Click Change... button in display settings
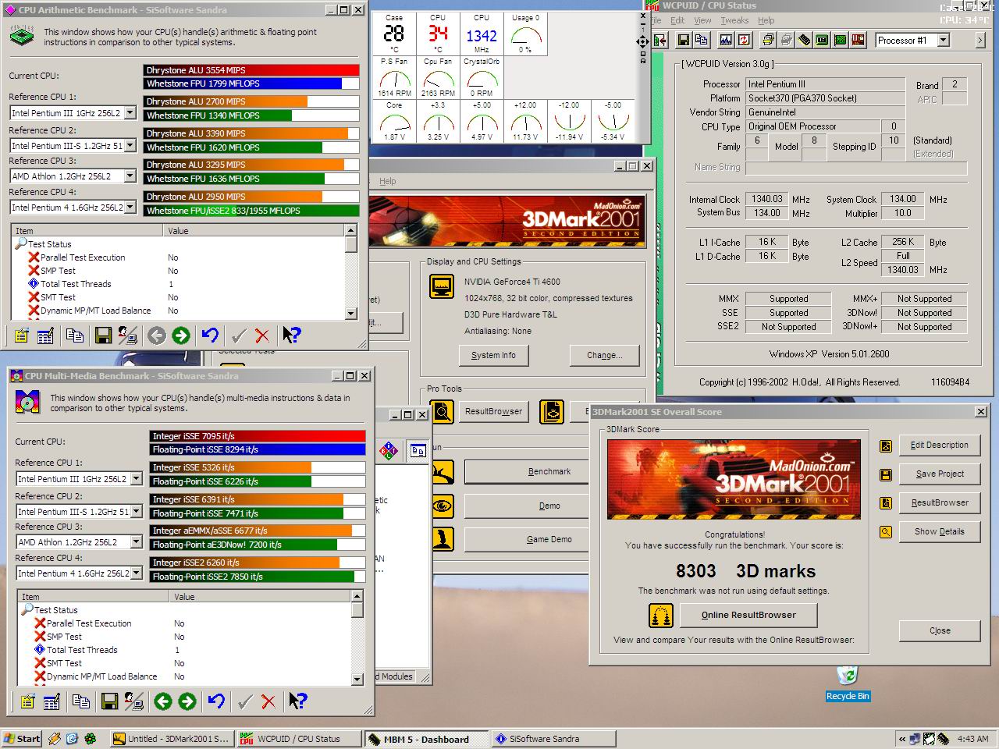 (605, 355)
